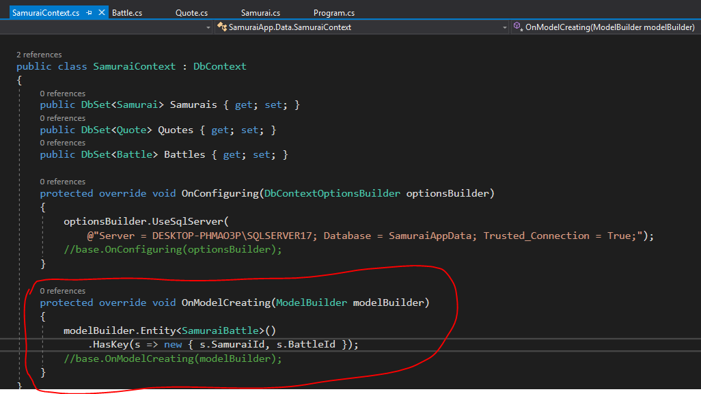Click the OnConfiguring method name
The width and height of the screenshot is (701, 394).
(x=220, y=193)
